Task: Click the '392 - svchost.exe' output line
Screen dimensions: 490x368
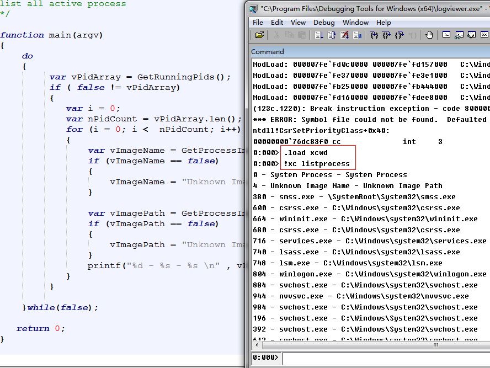Action: (x=365, y=329)
